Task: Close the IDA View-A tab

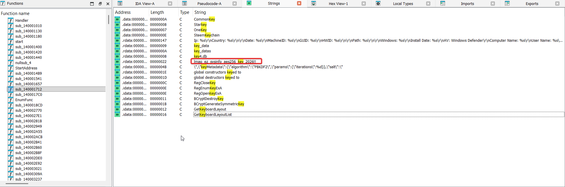Action: coord(170,4)
